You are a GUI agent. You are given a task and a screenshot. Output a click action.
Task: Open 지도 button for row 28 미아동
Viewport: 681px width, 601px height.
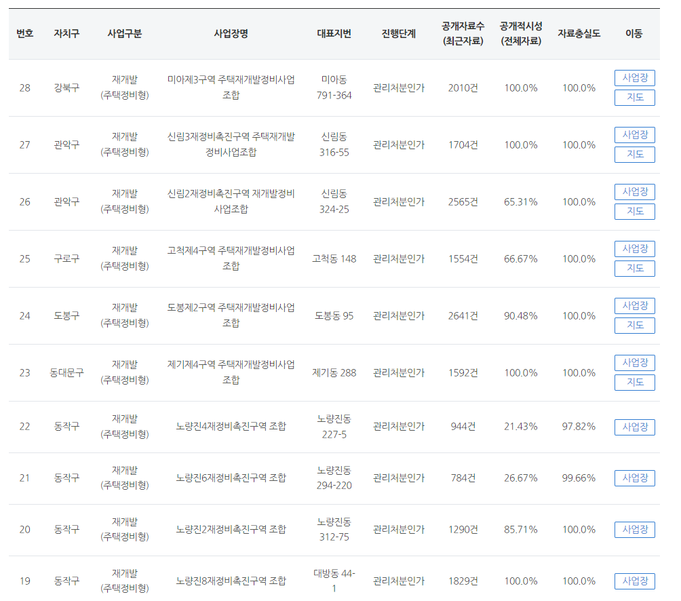(634, 97)
